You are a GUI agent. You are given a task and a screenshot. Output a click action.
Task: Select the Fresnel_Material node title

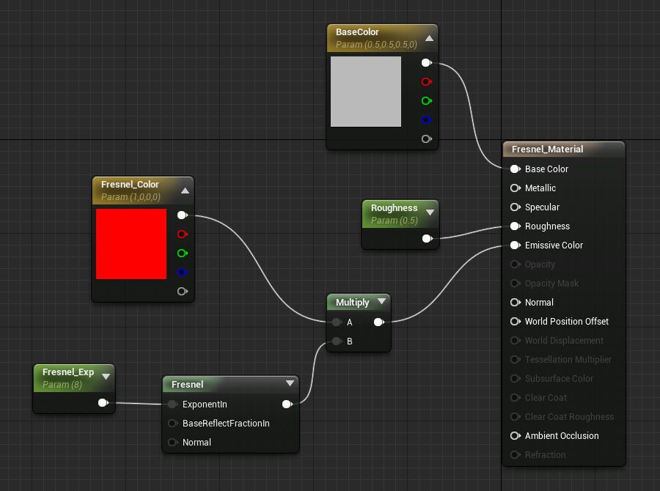coord(547,149)
